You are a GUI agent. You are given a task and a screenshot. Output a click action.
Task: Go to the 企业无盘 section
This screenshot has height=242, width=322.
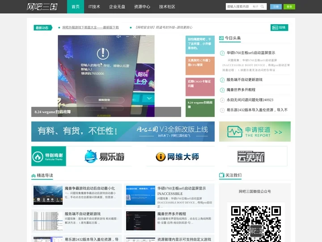(x=117, y=7)
